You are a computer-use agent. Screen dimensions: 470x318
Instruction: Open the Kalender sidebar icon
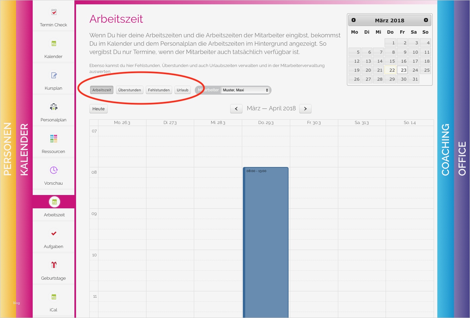pyautogui.click(x=54, y=44)
